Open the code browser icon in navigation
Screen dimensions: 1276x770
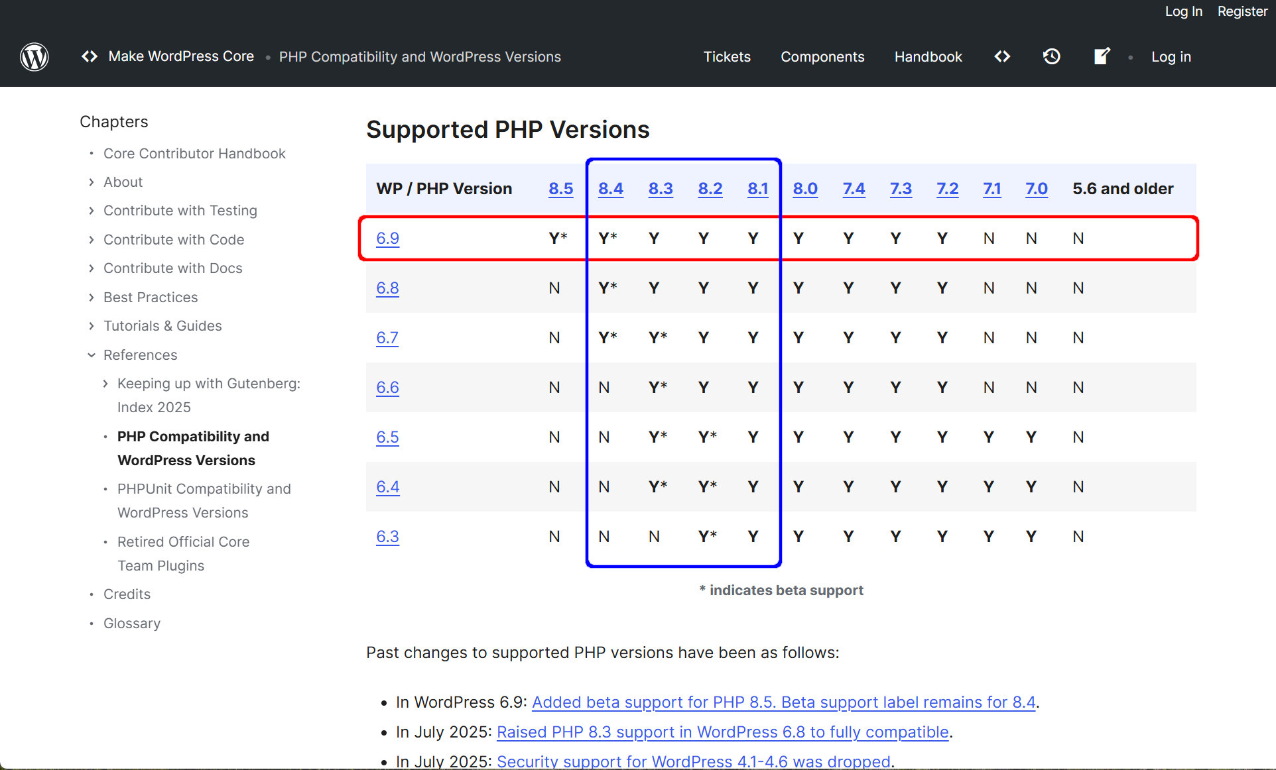tap(1002, 57)
